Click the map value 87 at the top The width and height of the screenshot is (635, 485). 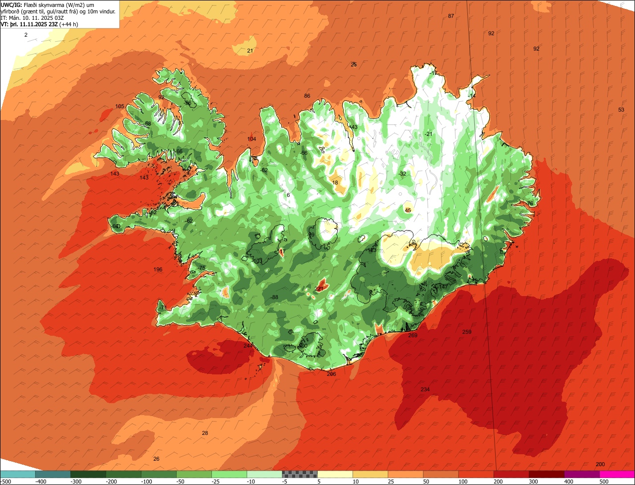[451, 16]
